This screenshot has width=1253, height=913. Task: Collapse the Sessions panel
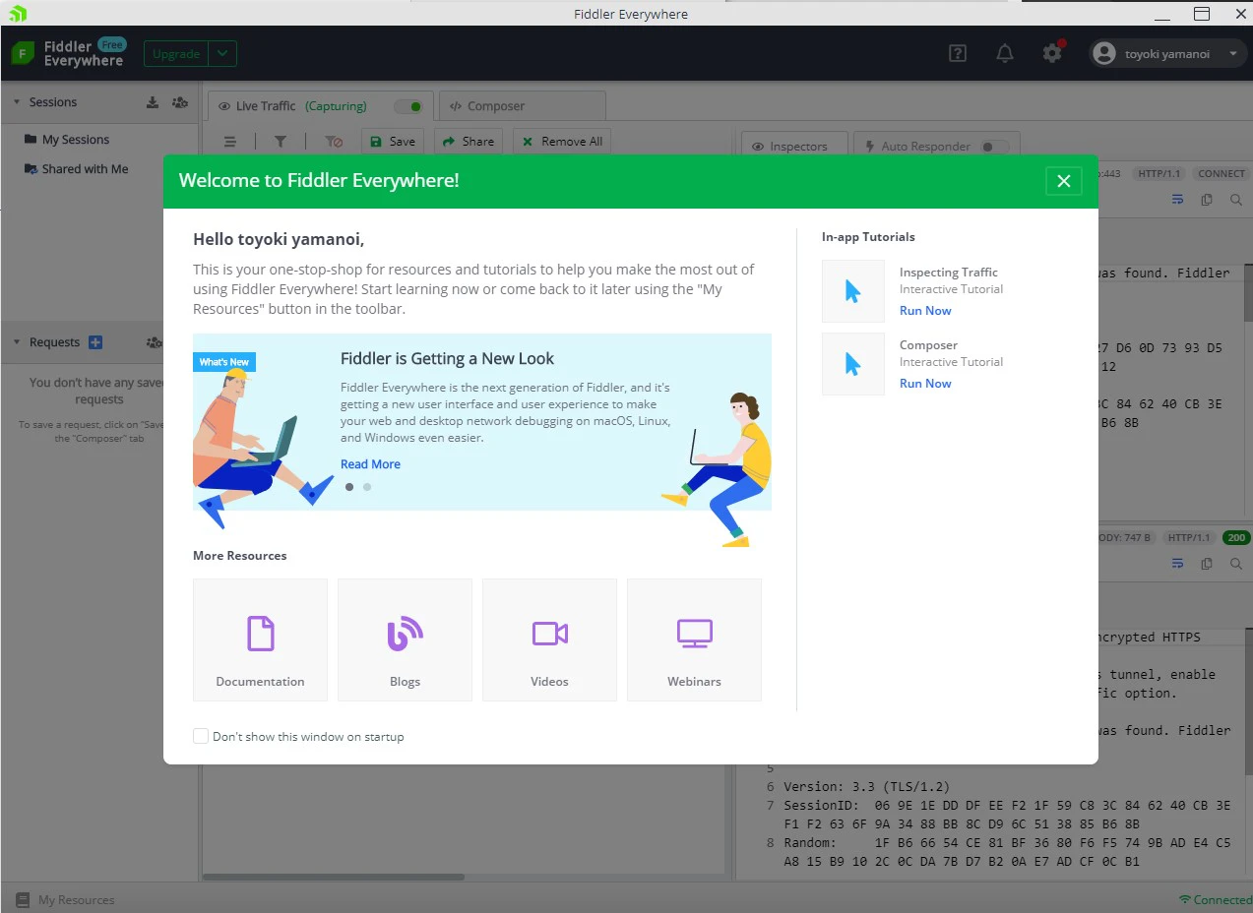pos(17,102)
